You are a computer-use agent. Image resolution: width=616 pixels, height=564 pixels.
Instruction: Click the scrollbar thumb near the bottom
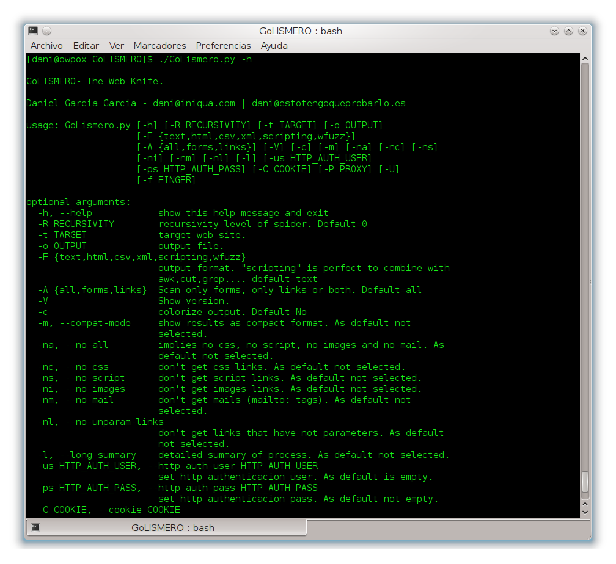pos(585,482)
